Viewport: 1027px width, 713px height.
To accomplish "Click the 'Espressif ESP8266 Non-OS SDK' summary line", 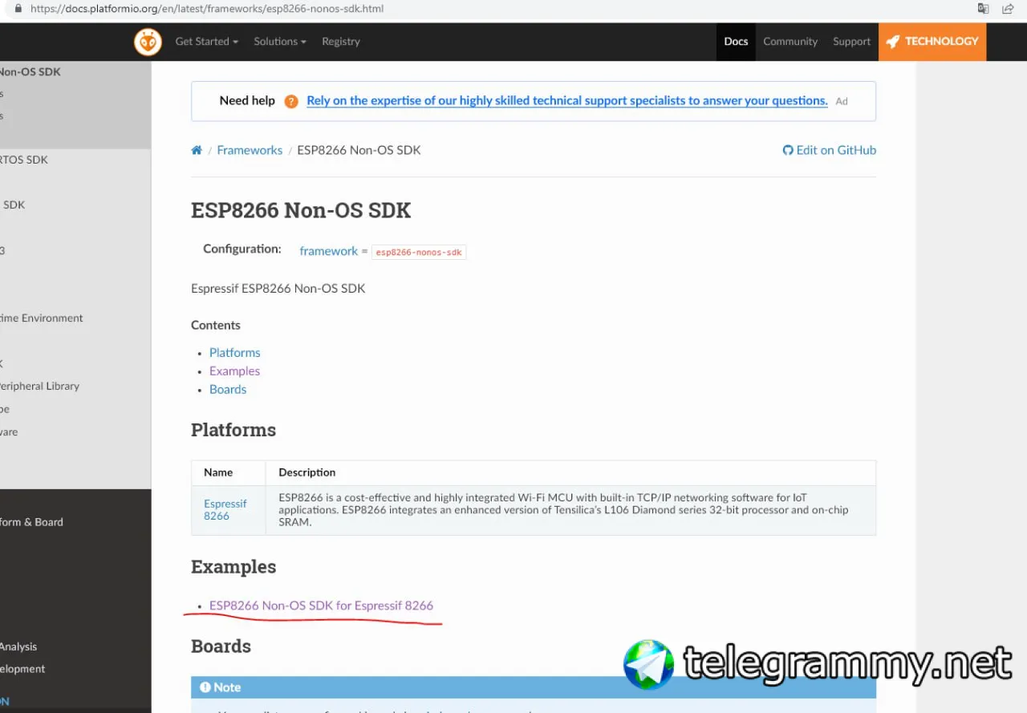I will (278, 289).
